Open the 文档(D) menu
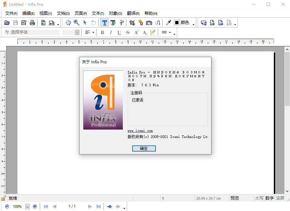290x211 pixels. tap(63, 14)
